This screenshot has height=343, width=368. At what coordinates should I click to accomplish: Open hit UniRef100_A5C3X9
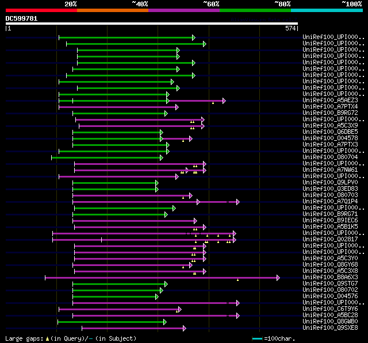tap(330, 125)
